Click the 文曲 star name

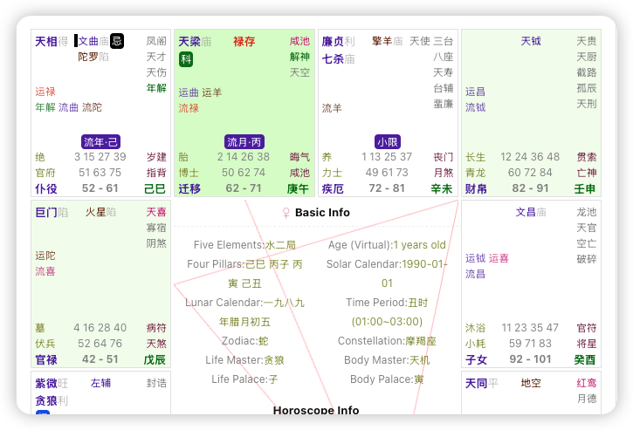(88, 41)
